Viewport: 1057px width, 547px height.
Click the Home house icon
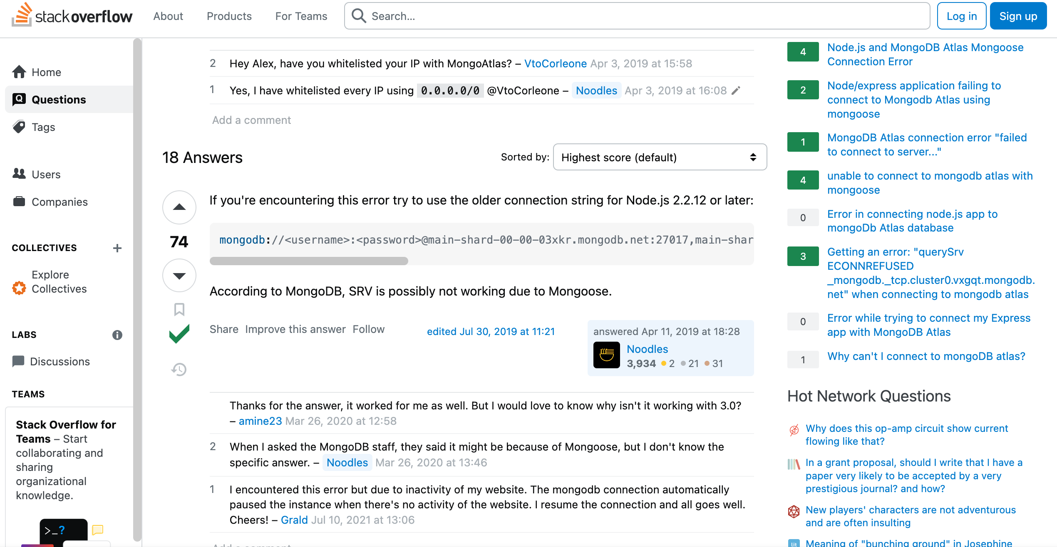tap(19, 72)
